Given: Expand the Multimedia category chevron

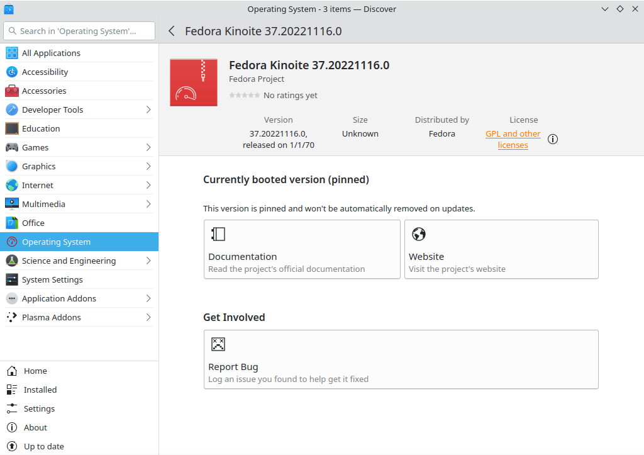Looking at the screenshot, I should (148, 204).
